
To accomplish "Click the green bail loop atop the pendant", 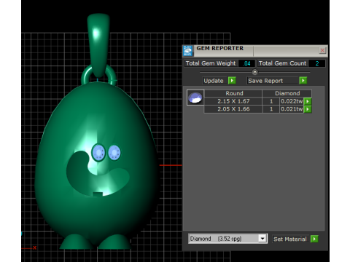I will (x=98, y=45).
